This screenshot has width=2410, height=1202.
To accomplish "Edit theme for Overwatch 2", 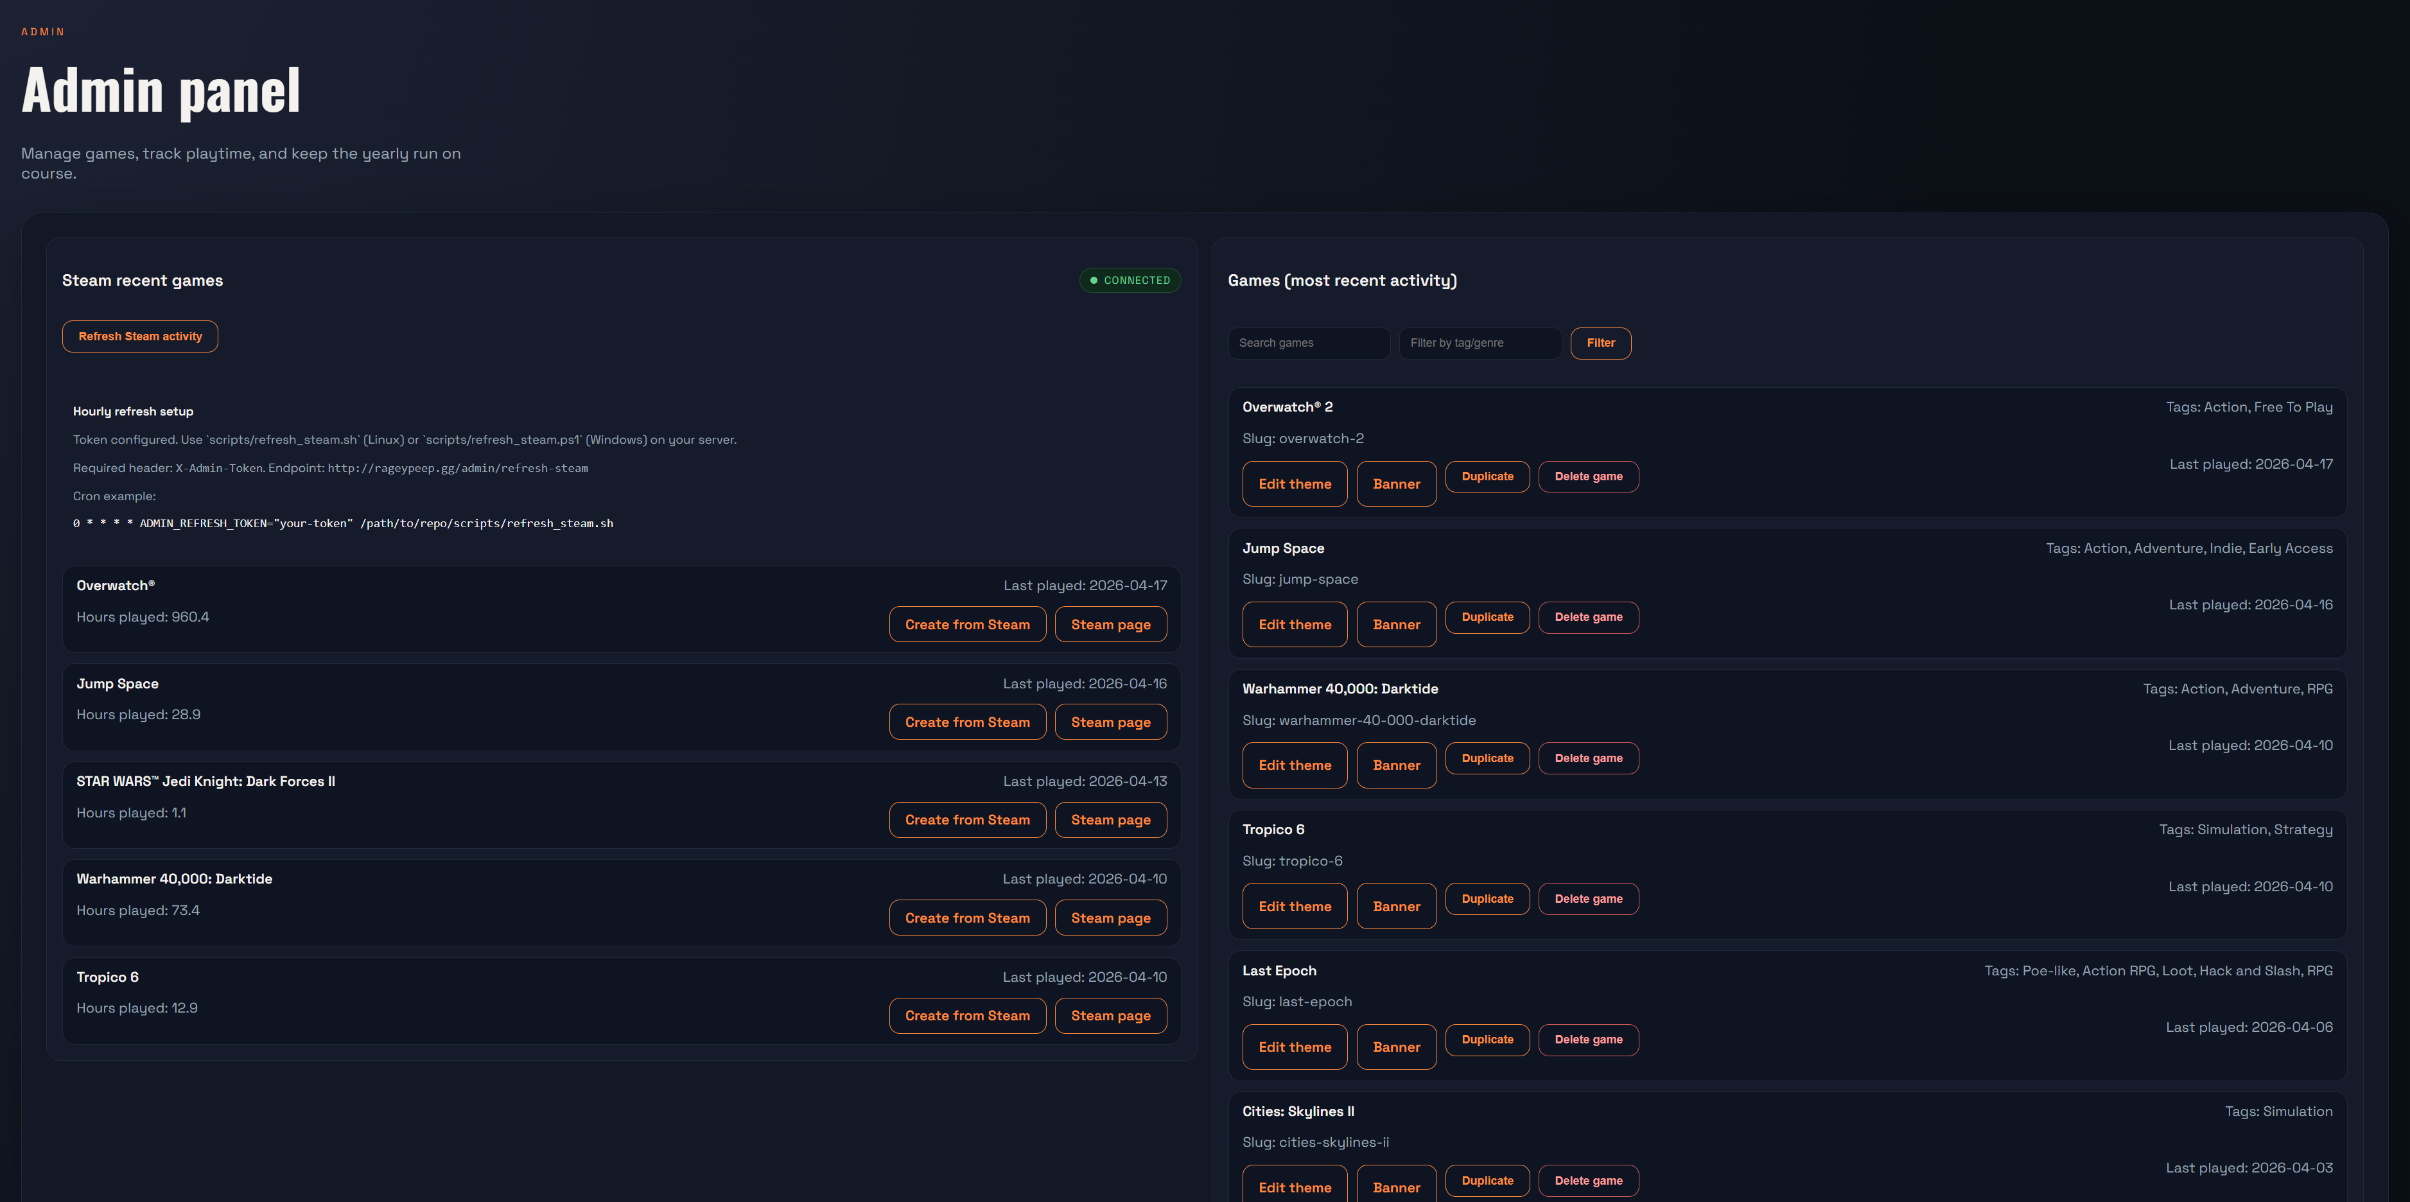I will pos(1294,483).
